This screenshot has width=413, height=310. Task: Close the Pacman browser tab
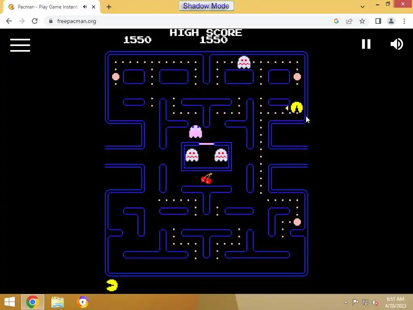point(94,7)
